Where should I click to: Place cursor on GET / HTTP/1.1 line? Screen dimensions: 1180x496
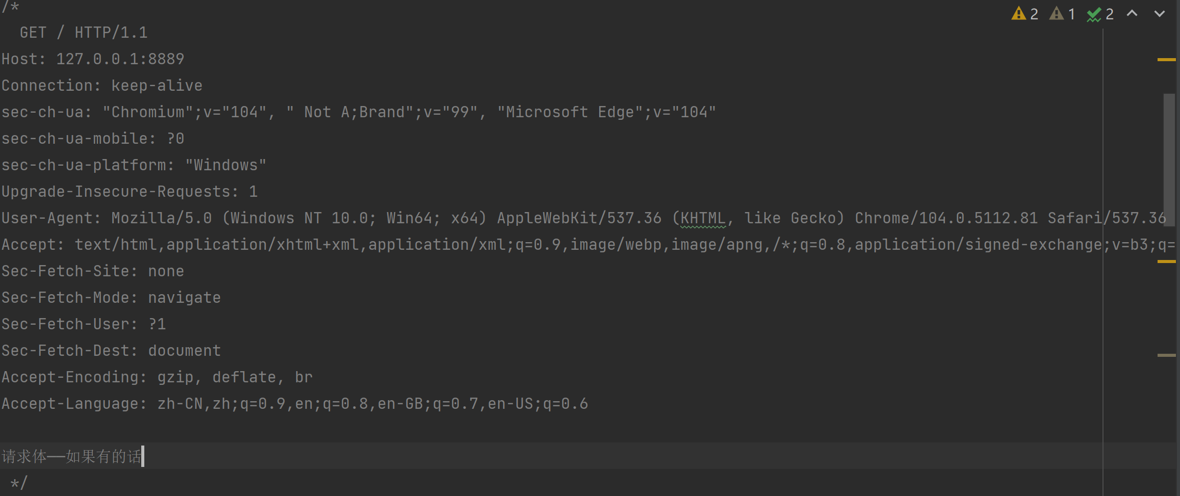84,33
